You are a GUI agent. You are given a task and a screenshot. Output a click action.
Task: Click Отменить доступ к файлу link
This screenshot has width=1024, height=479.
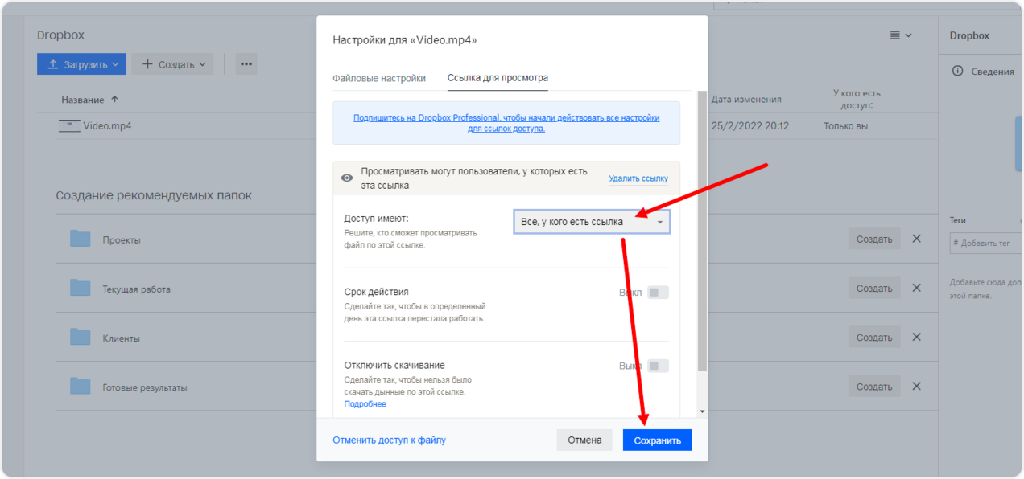pyautogui.click(x=389, y=440)
